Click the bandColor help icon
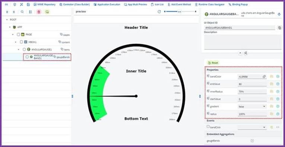 tap(278, 76)
